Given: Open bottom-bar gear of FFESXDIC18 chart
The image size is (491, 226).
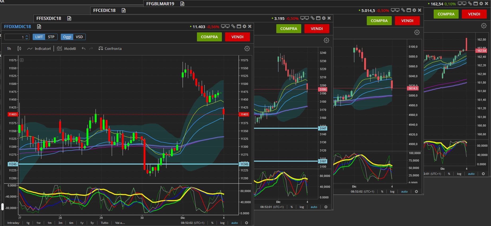Looking at the screenshot, I should coord(326,207).
